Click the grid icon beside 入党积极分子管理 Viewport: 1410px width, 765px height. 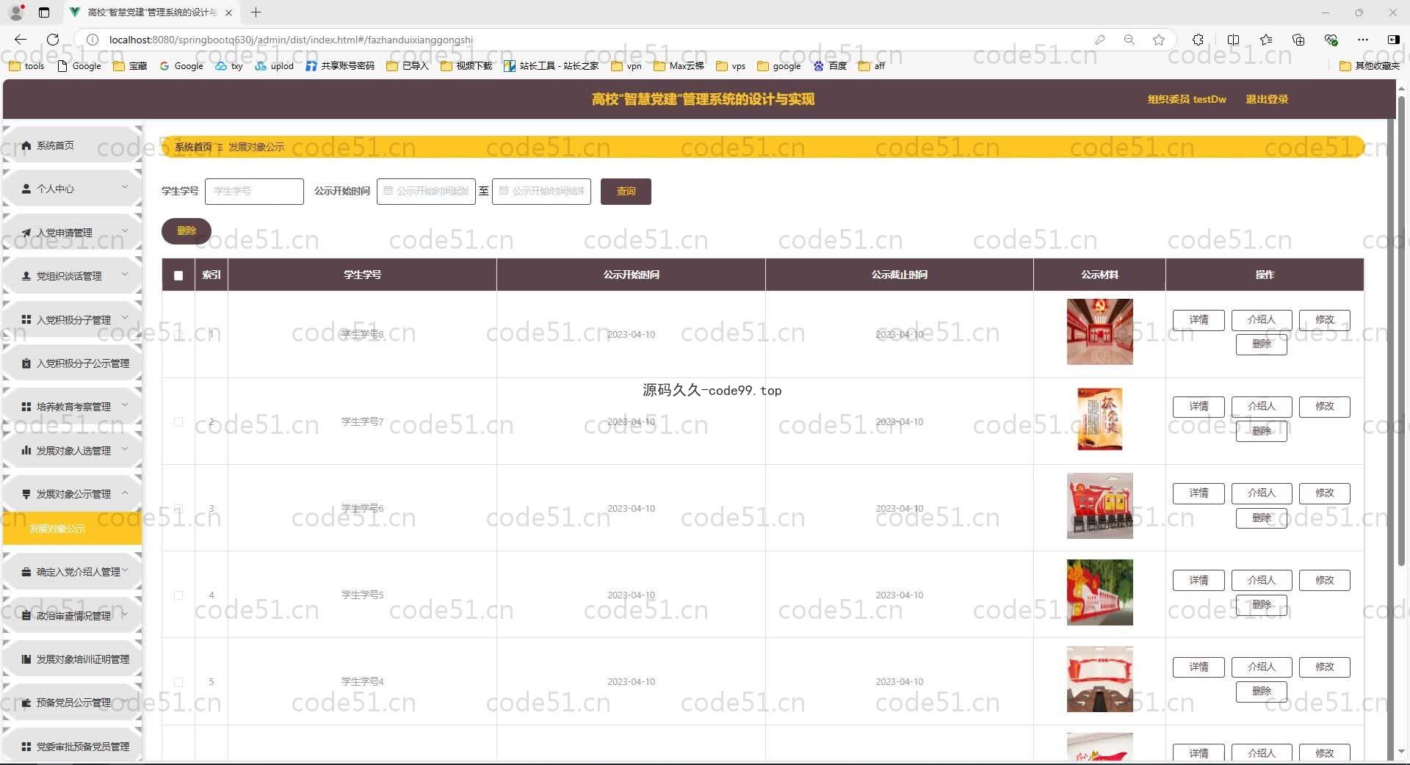click(x=26, y=319)
